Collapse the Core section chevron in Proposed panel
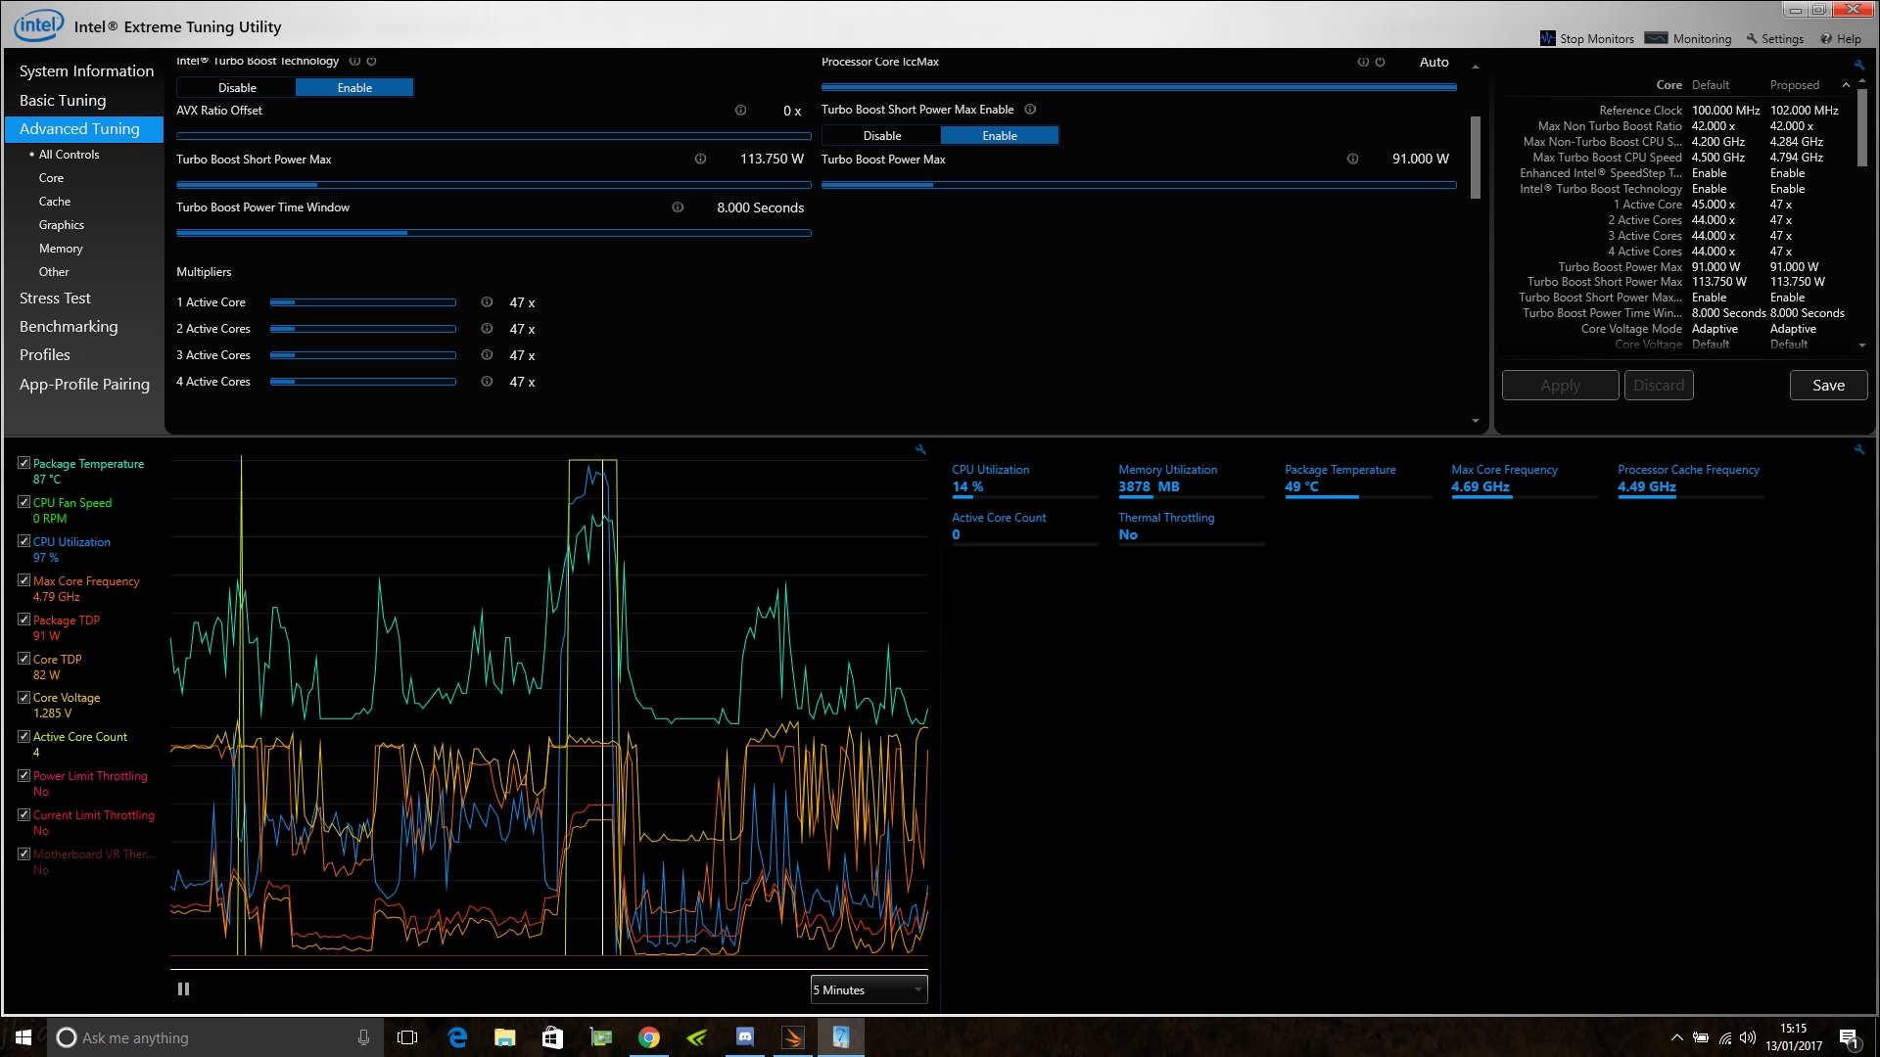 pos(1846,85)
